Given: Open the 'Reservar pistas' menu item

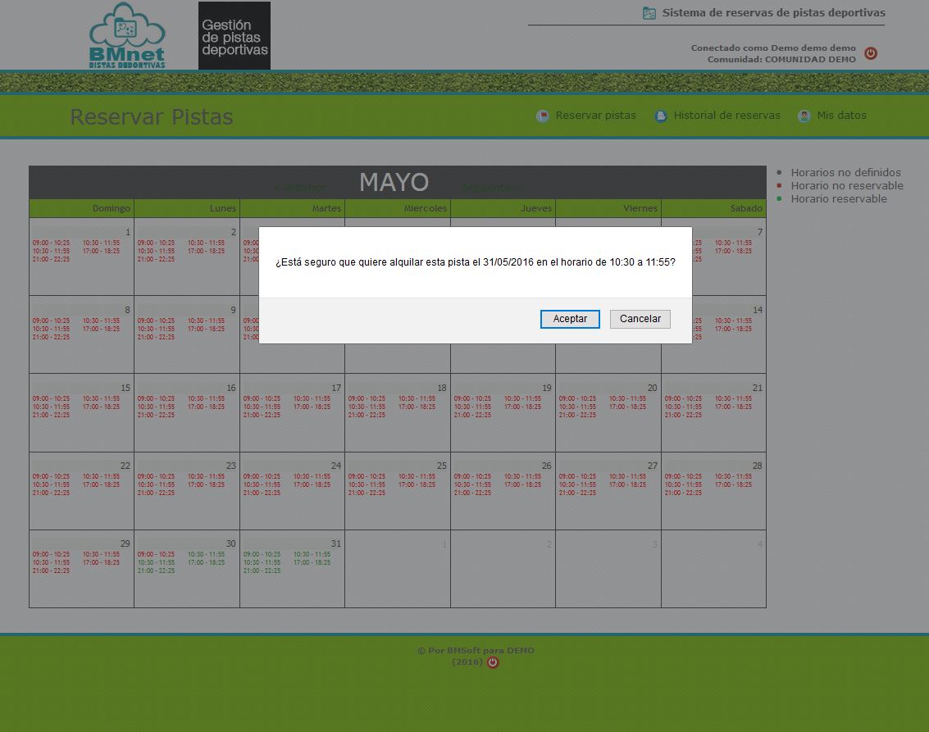Looking at the screenshot, I should [595, 116].
